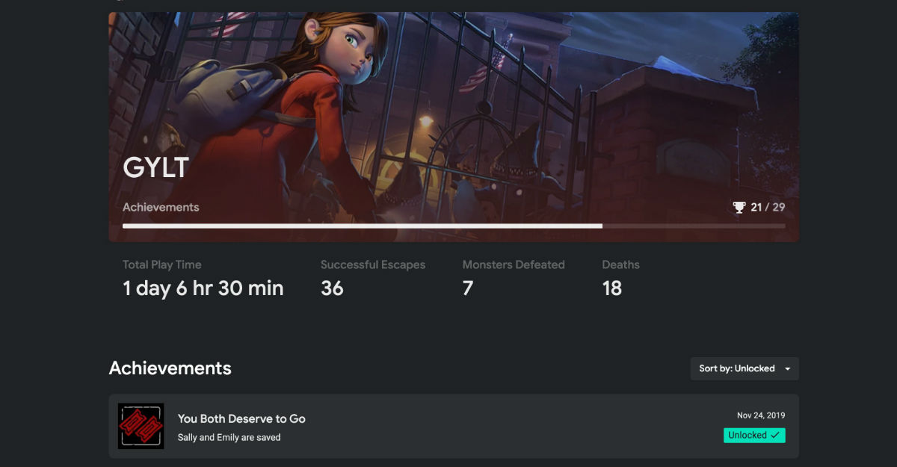Click the green Unlocked status badge
The image size is (897, 467).
(x=754, y=435)
